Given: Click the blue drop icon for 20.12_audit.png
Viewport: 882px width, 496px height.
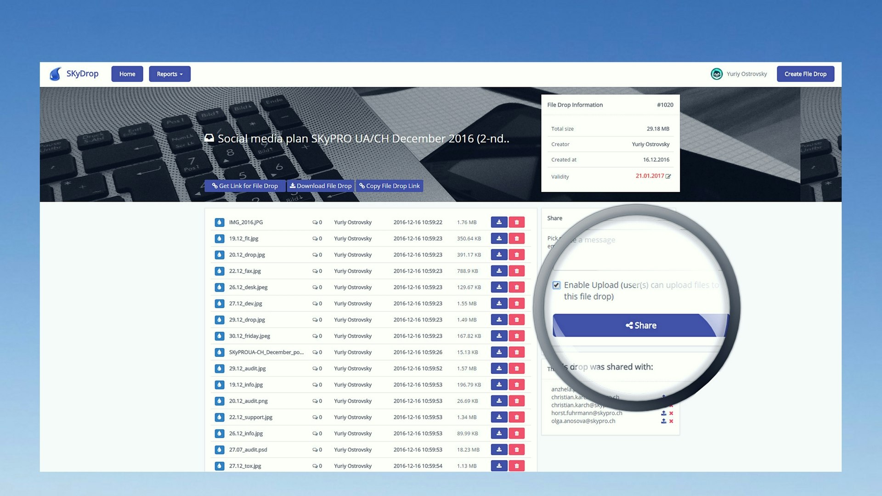Looking at the screenshot, I should point(220,401).
